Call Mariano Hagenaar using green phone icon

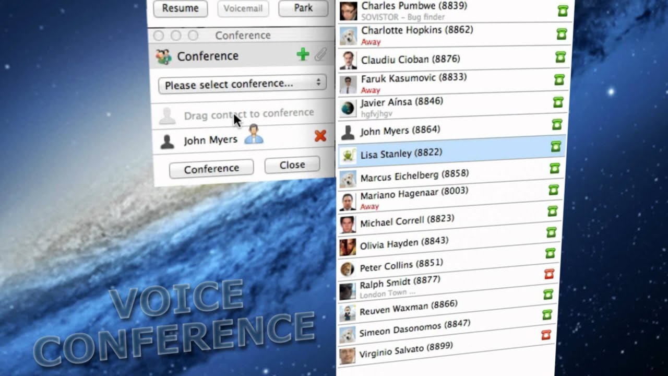click(x=553, y=190)
